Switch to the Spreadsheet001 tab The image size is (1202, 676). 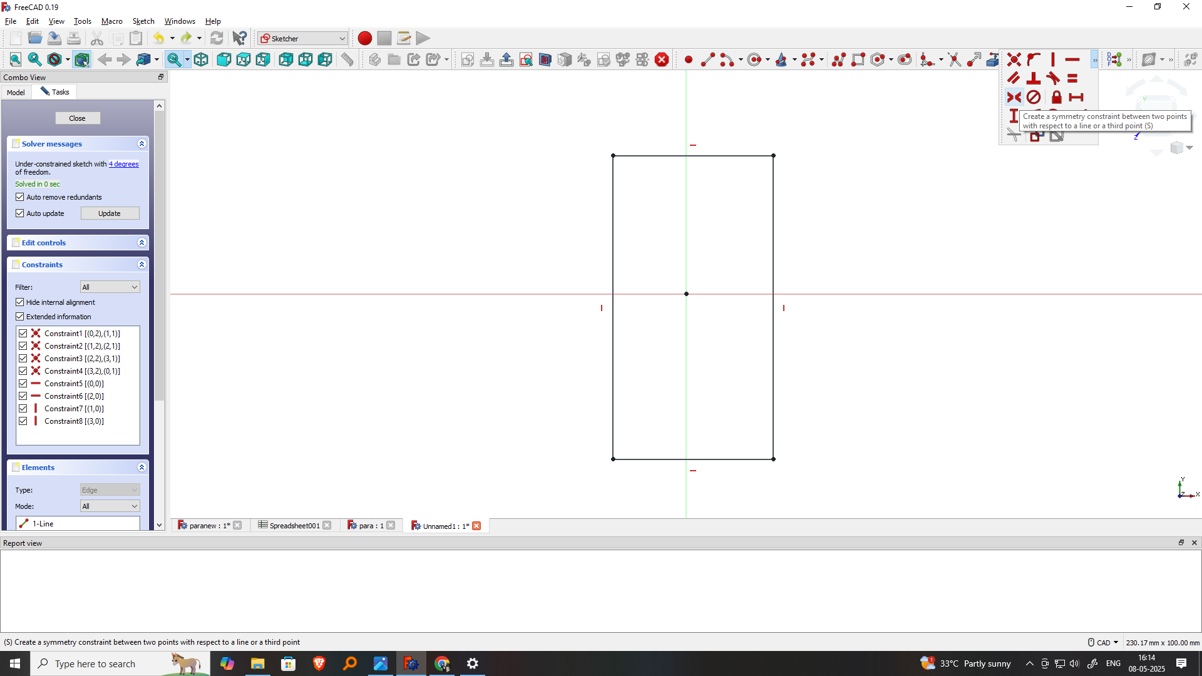[x=294, y=526]
